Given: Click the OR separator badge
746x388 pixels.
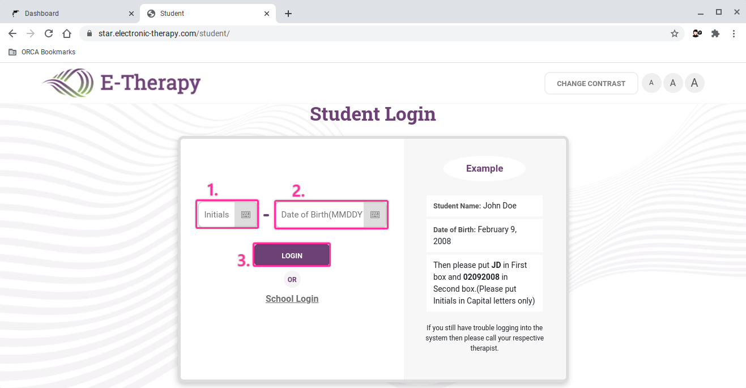Looking at the screenshot, I should pos(292,279).
